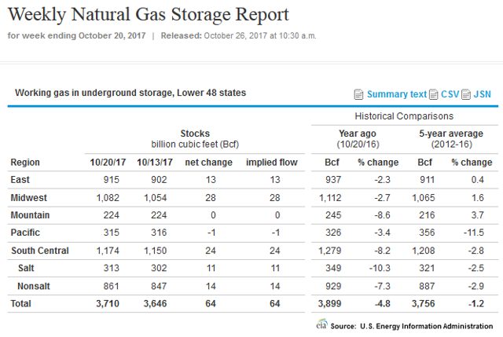The width and height of the screenshot is (503, 337).
Task: Select the Midwest region row label
Action: pos(28,197)
